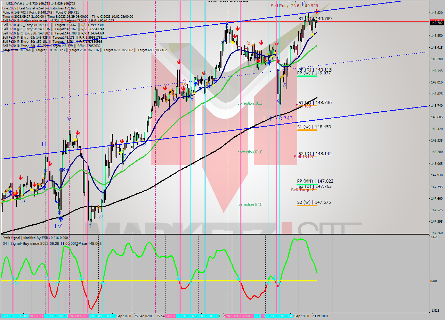Click the 'Sell 100' level label
The image size is (445, 320).
(x=303, y=106)
